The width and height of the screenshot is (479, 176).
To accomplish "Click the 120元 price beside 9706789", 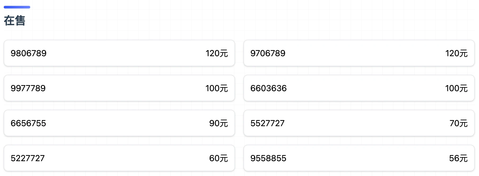I will [456, 53].
